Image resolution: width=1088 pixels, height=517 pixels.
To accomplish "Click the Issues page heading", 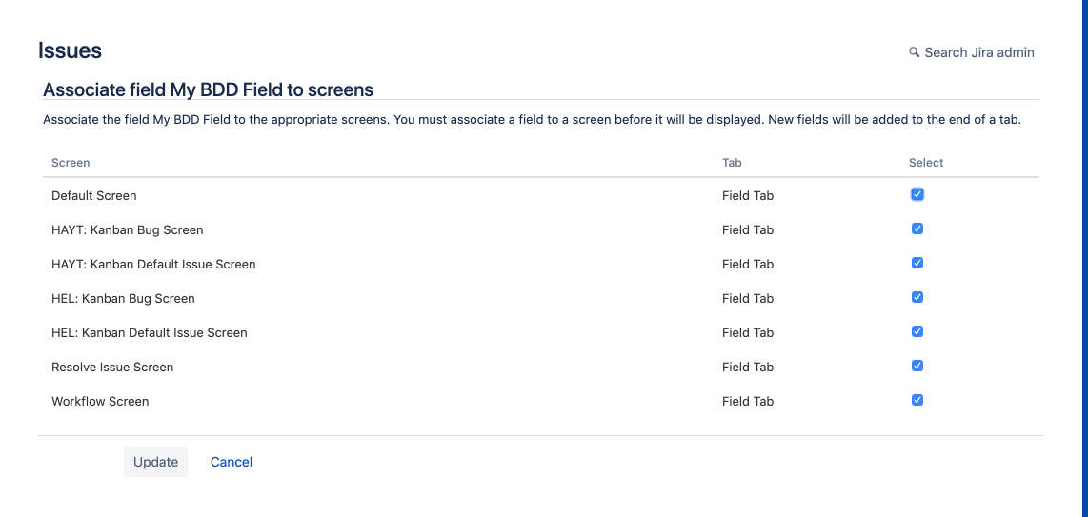I will tap(70, 50).
